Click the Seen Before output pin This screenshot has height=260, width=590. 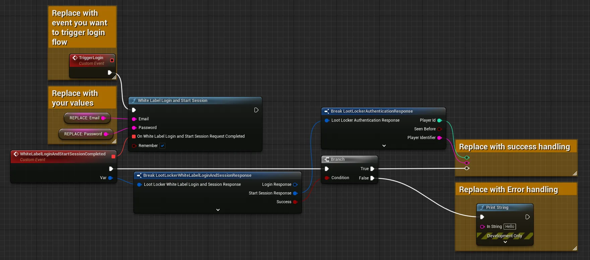[x=440, y=129]
